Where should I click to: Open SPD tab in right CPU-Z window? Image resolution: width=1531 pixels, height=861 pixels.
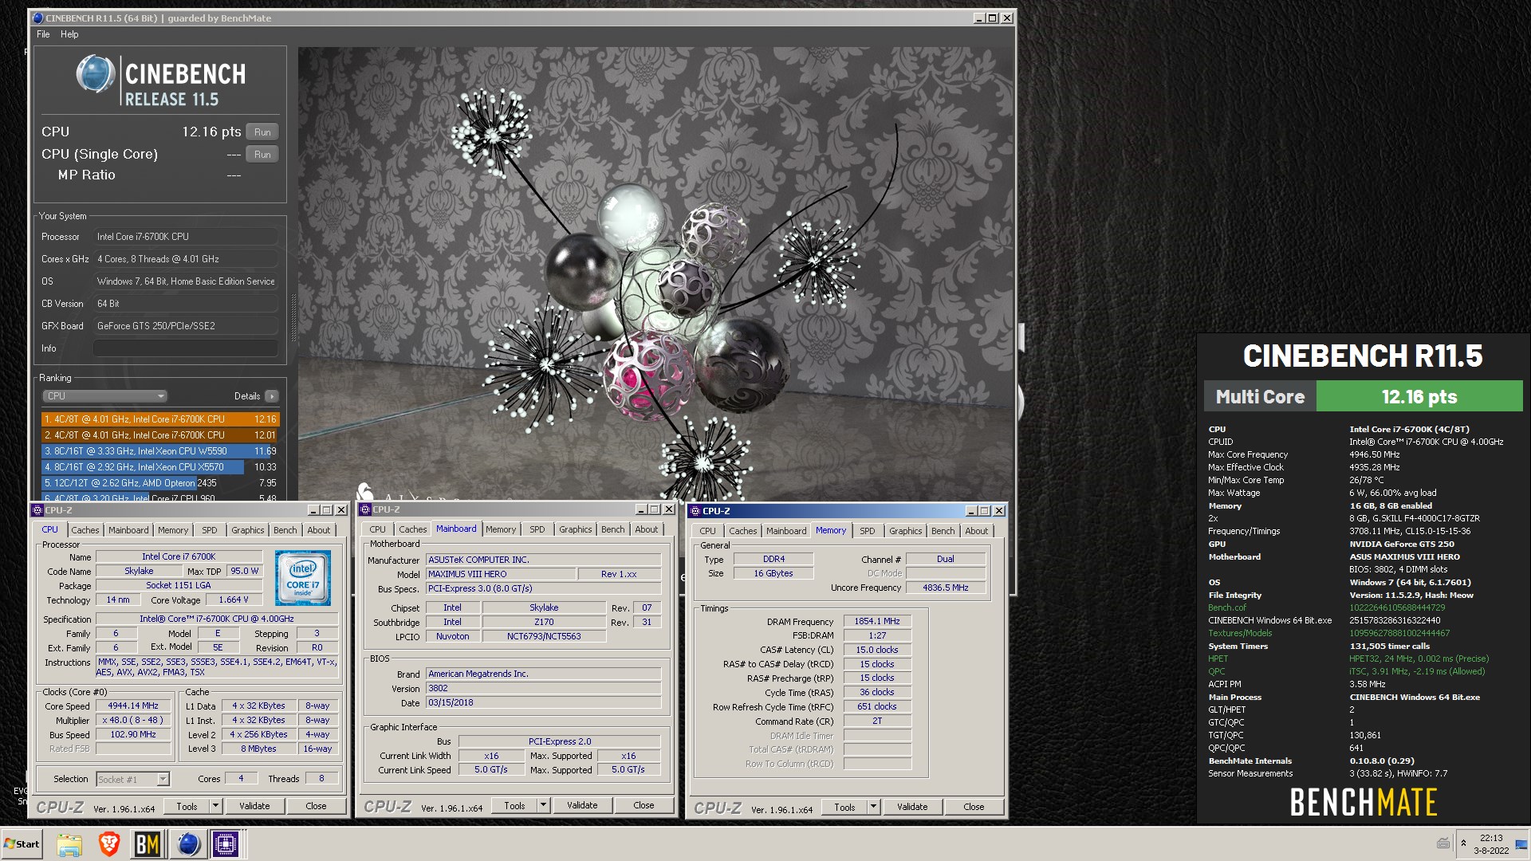pos(868,531)
